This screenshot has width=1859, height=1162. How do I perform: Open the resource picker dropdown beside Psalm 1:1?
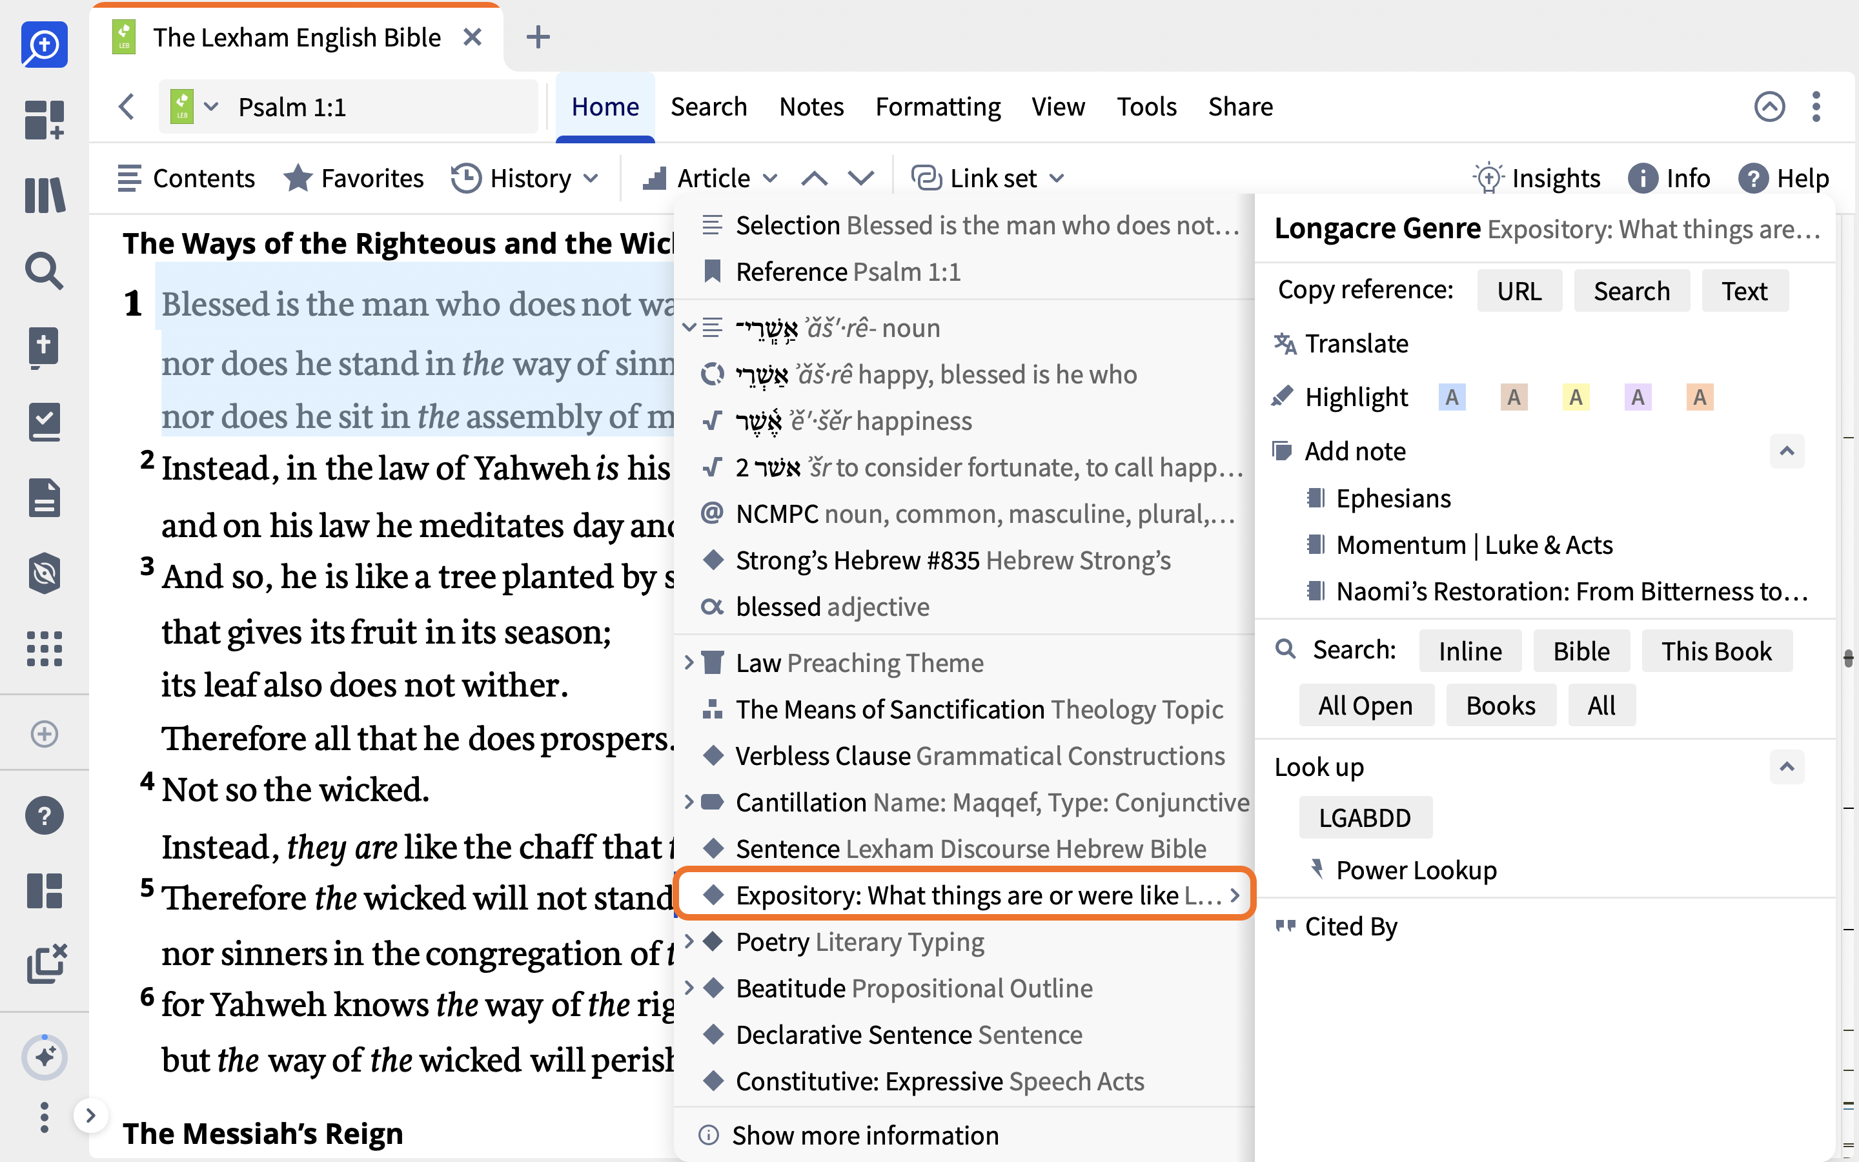pyautogui.click(x=195, y=106)
